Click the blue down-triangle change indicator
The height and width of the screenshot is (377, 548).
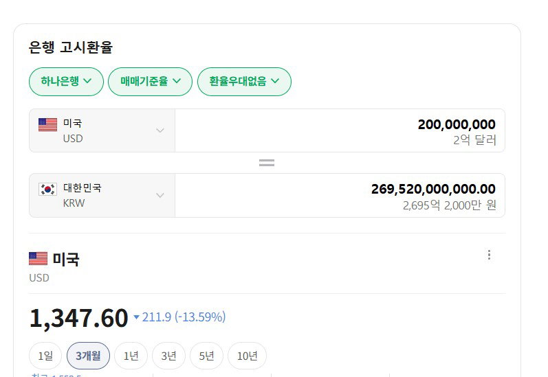[x=137, y=317]
